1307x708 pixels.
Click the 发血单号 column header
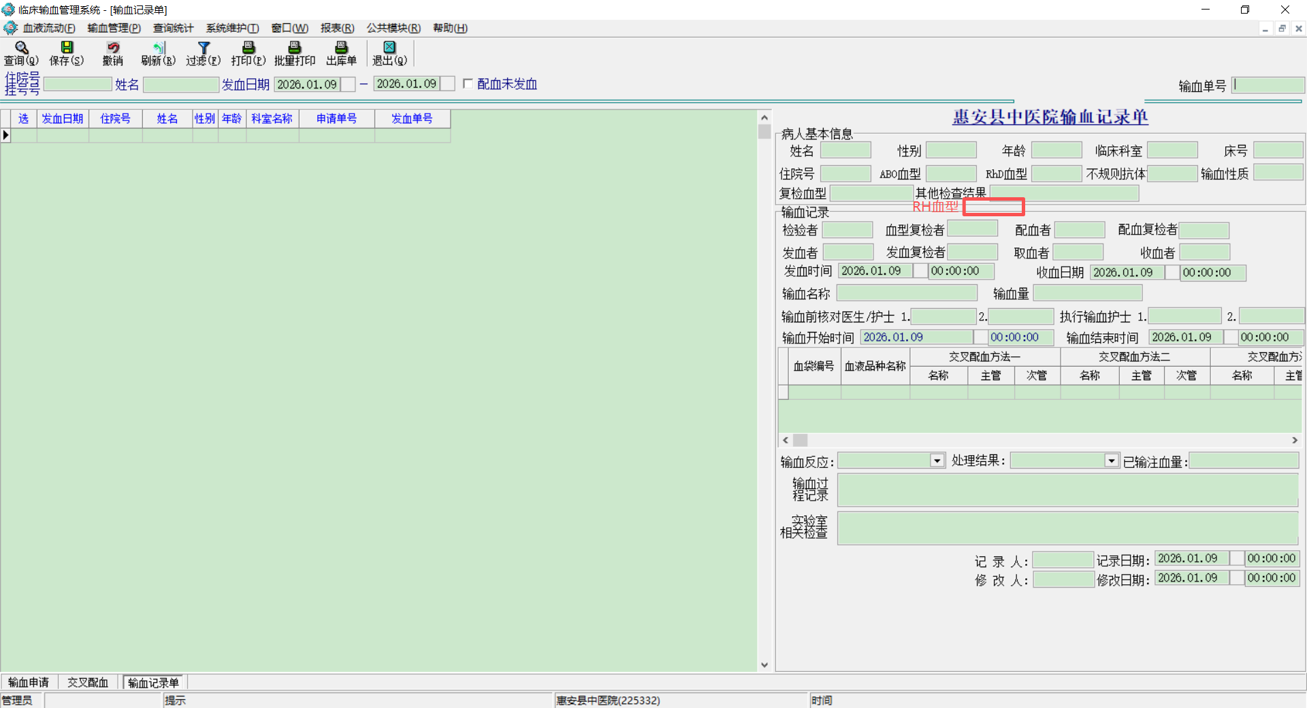click(x=412, y=118)
